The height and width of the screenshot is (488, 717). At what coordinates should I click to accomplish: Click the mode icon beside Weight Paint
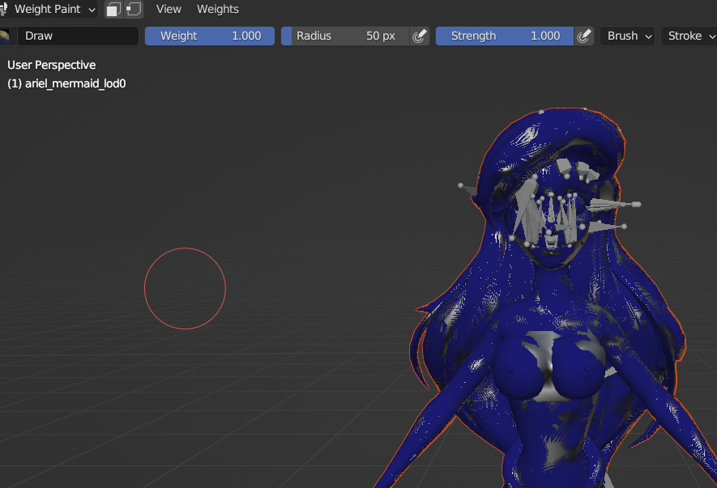(x=4, y=9)
